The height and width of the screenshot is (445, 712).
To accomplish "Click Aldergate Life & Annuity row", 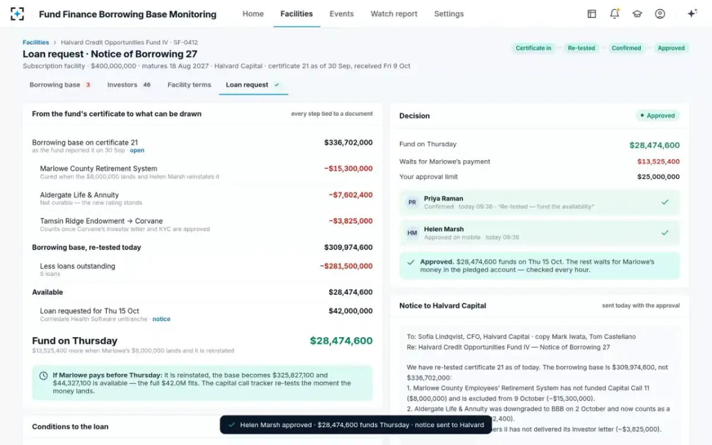I will pyautogui.click(x=202, y=198).
